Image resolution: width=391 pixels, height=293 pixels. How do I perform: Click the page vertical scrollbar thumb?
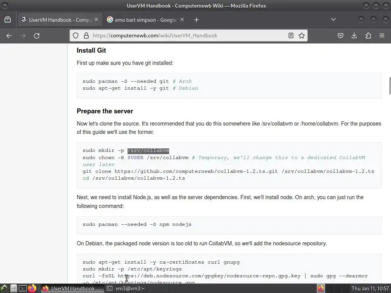[x=389, y=86]
